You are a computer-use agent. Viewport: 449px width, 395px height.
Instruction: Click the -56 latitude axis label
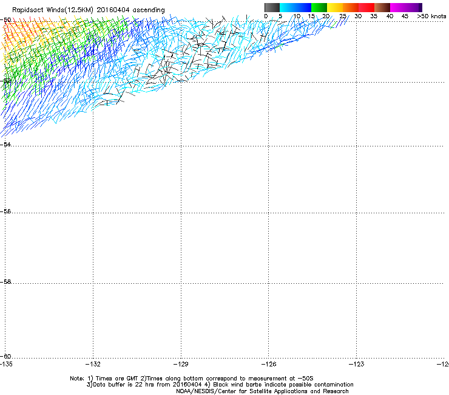coord(5,211)
